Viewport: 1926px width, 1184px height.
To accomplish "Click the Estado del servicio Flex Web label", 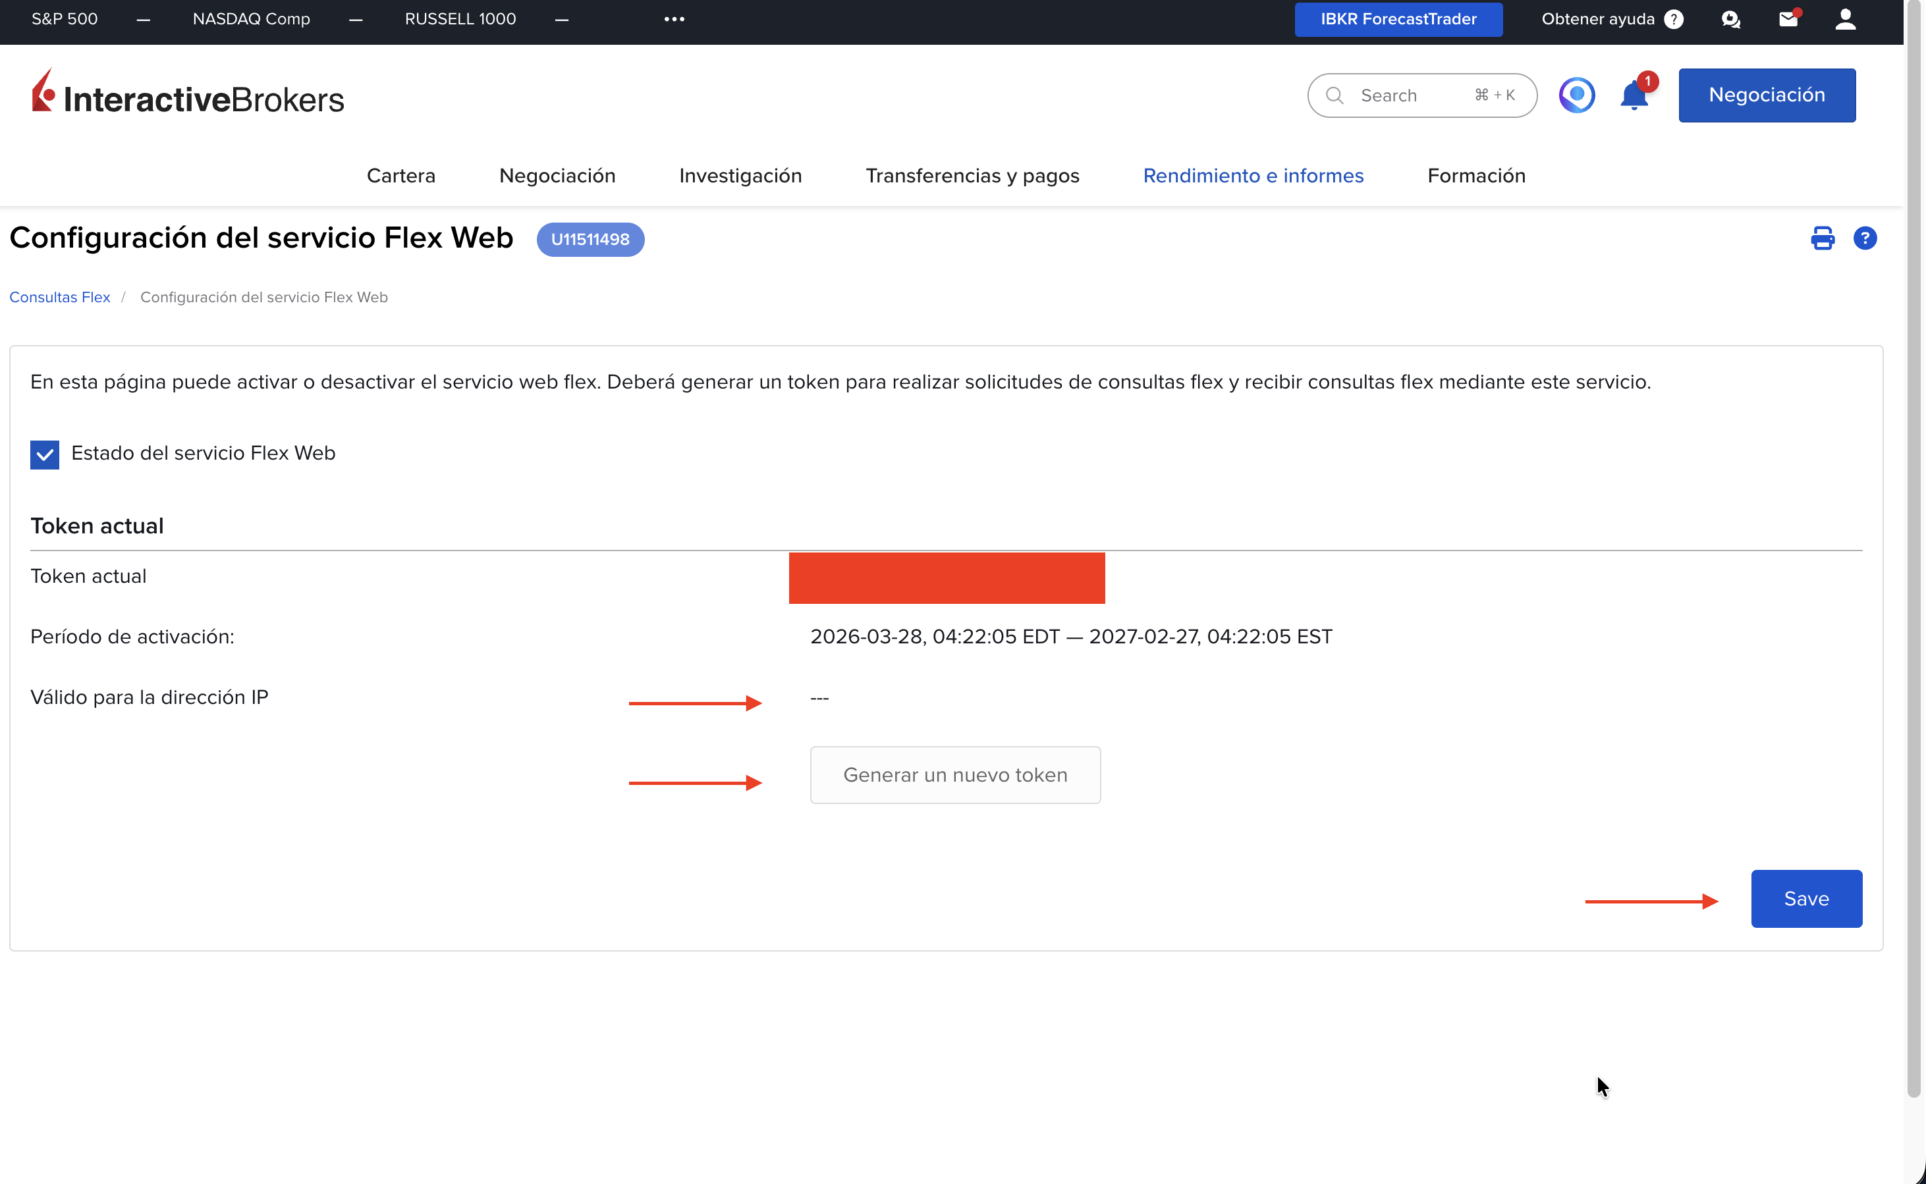I will 203,452.
